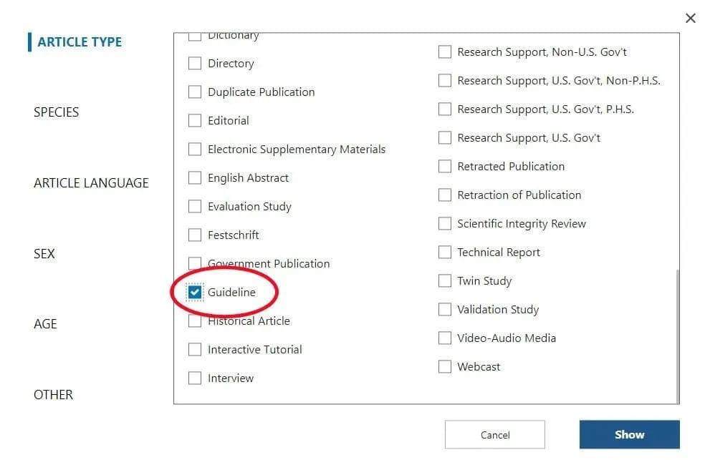Open the ARTICLE LANGUAGE category
705x460 pixels.
(x=91, y=183)
